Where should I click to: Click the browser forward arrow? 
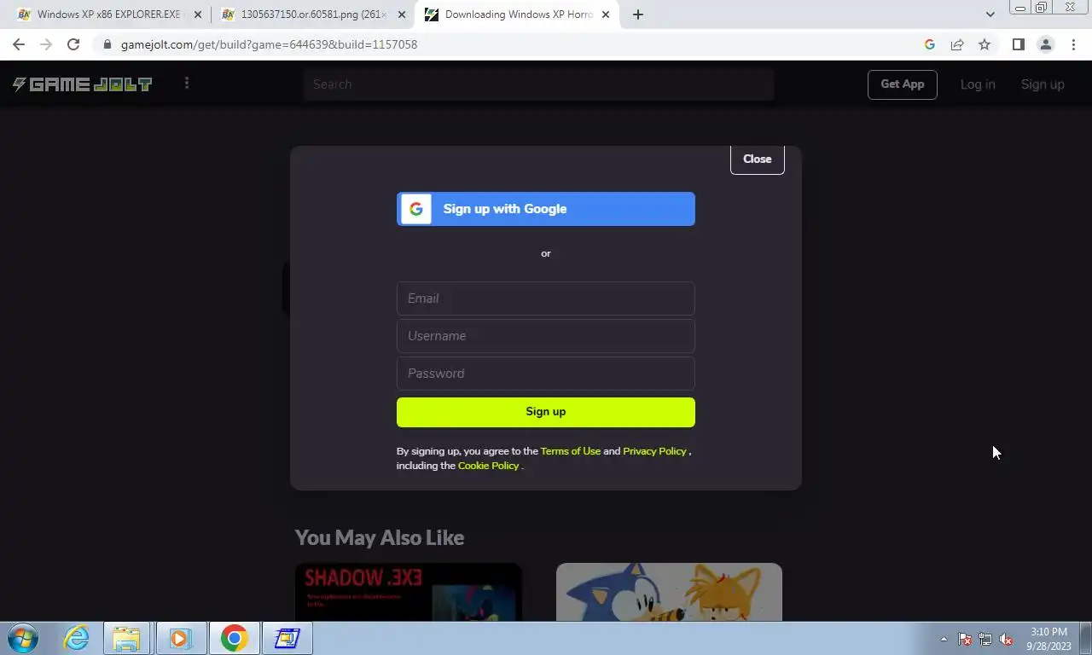[46, 44]
